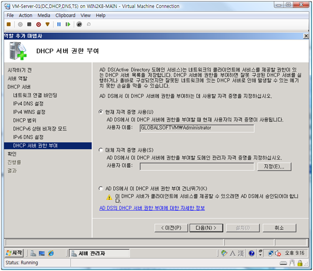Select 현재 자격 증명 사용(U) radio button
Screen dimensions: 313x271
[101, 111]
